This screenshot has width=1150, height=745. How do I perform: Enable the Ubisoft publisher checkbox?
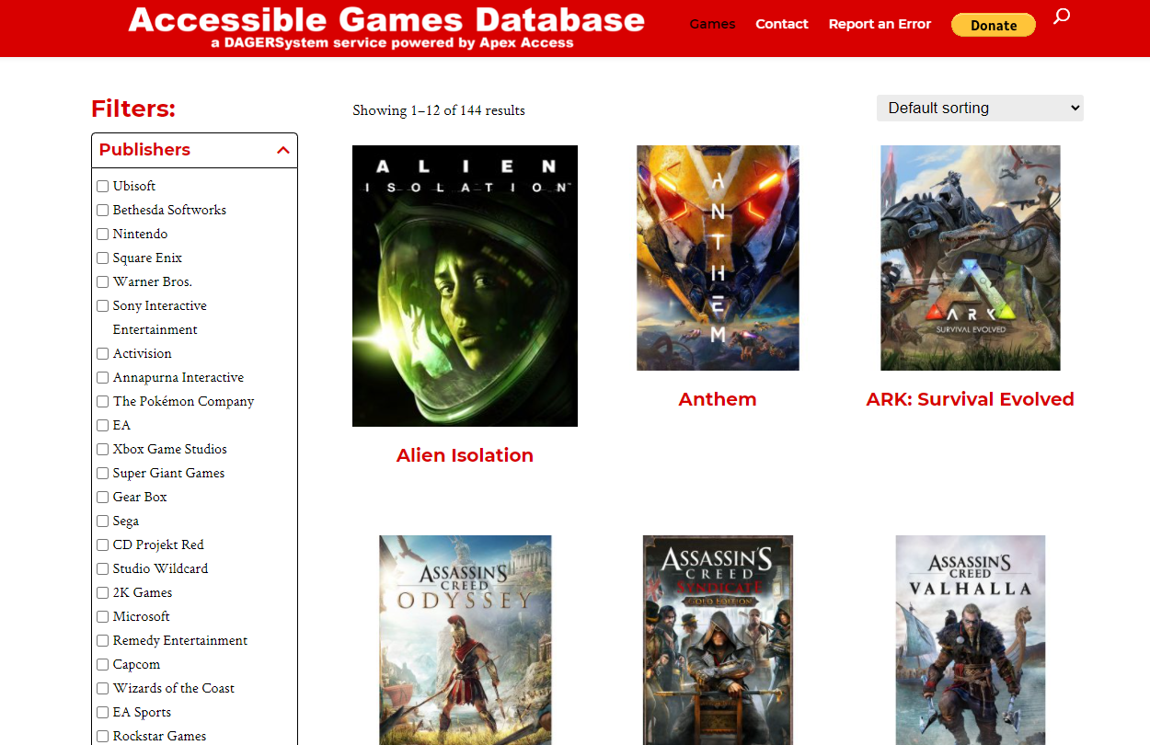(102, 186)
